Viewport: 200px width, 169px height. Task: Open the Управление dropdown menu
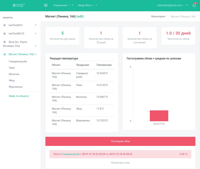coord(63,5)
